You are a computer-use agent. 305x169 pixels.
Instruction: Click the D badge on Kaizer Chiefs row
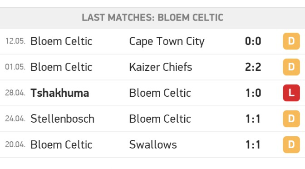point(291,67)
